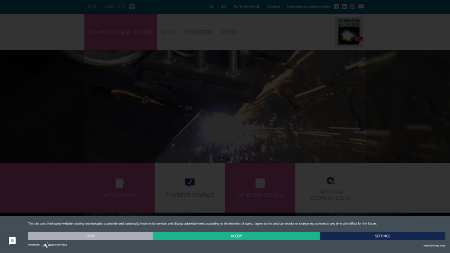Open the Application tile
The height and width of the screenshot is (253, 450).
point(120,188)
